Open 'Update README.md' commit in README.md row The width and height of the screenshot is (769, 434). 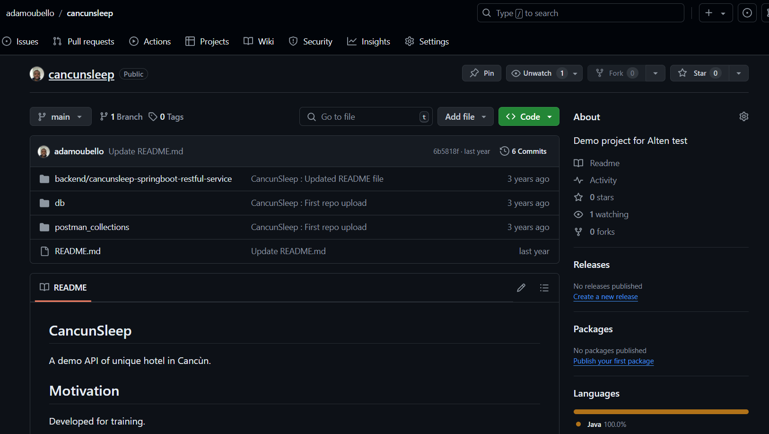(288, 251)
